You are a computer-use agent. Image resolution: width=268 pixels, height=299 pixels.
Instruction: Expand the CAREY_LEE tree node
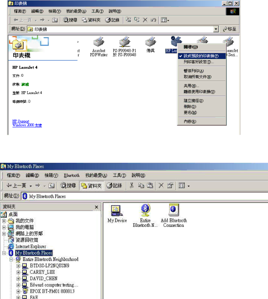[18, 272]
